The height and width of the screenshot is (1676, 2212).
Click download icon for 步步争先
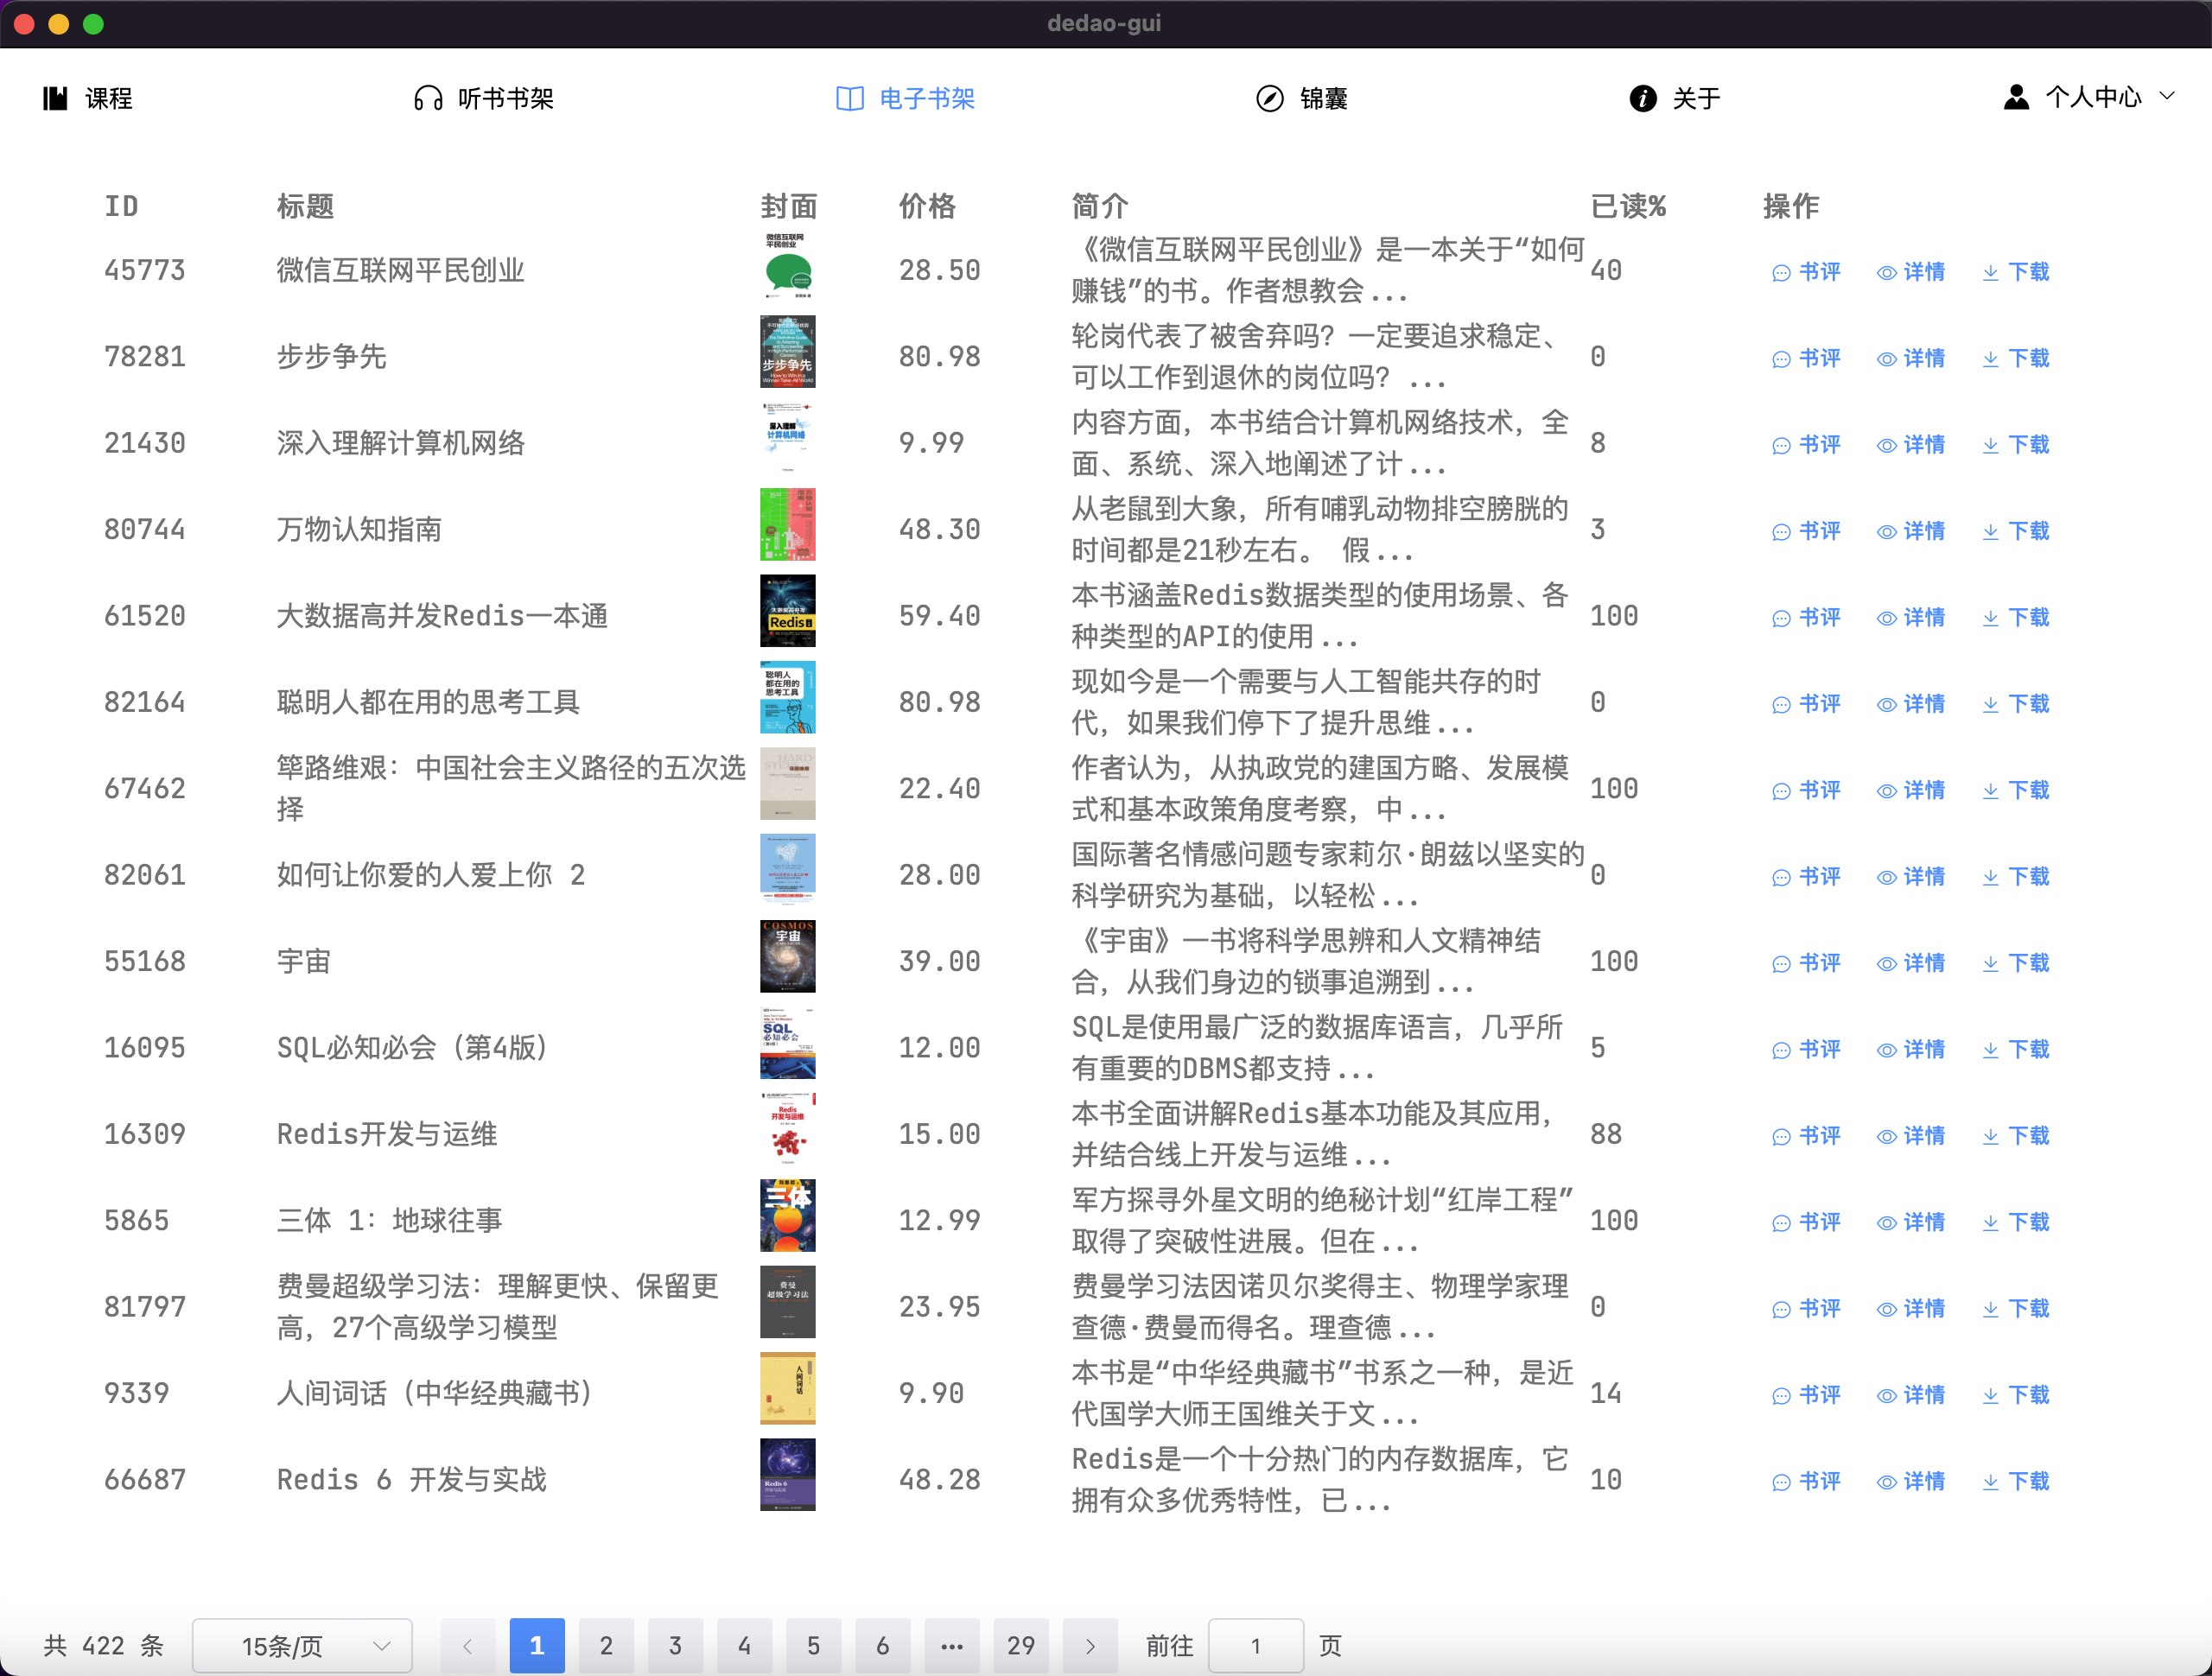[1990, 359]
